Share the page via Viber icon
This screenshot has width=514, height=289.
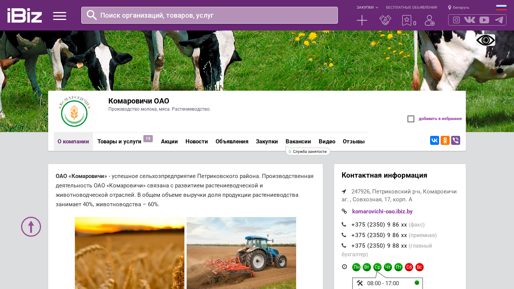(x=456, y=140)
